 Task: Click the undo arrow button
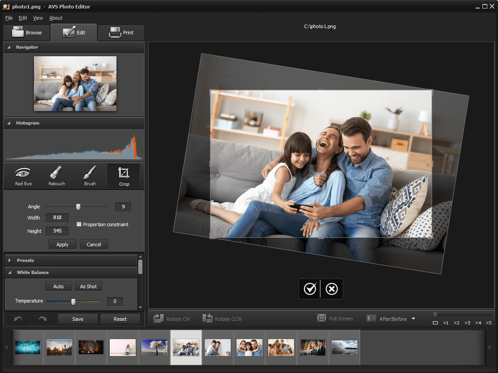pyautogui.click(x=18, y=319)
